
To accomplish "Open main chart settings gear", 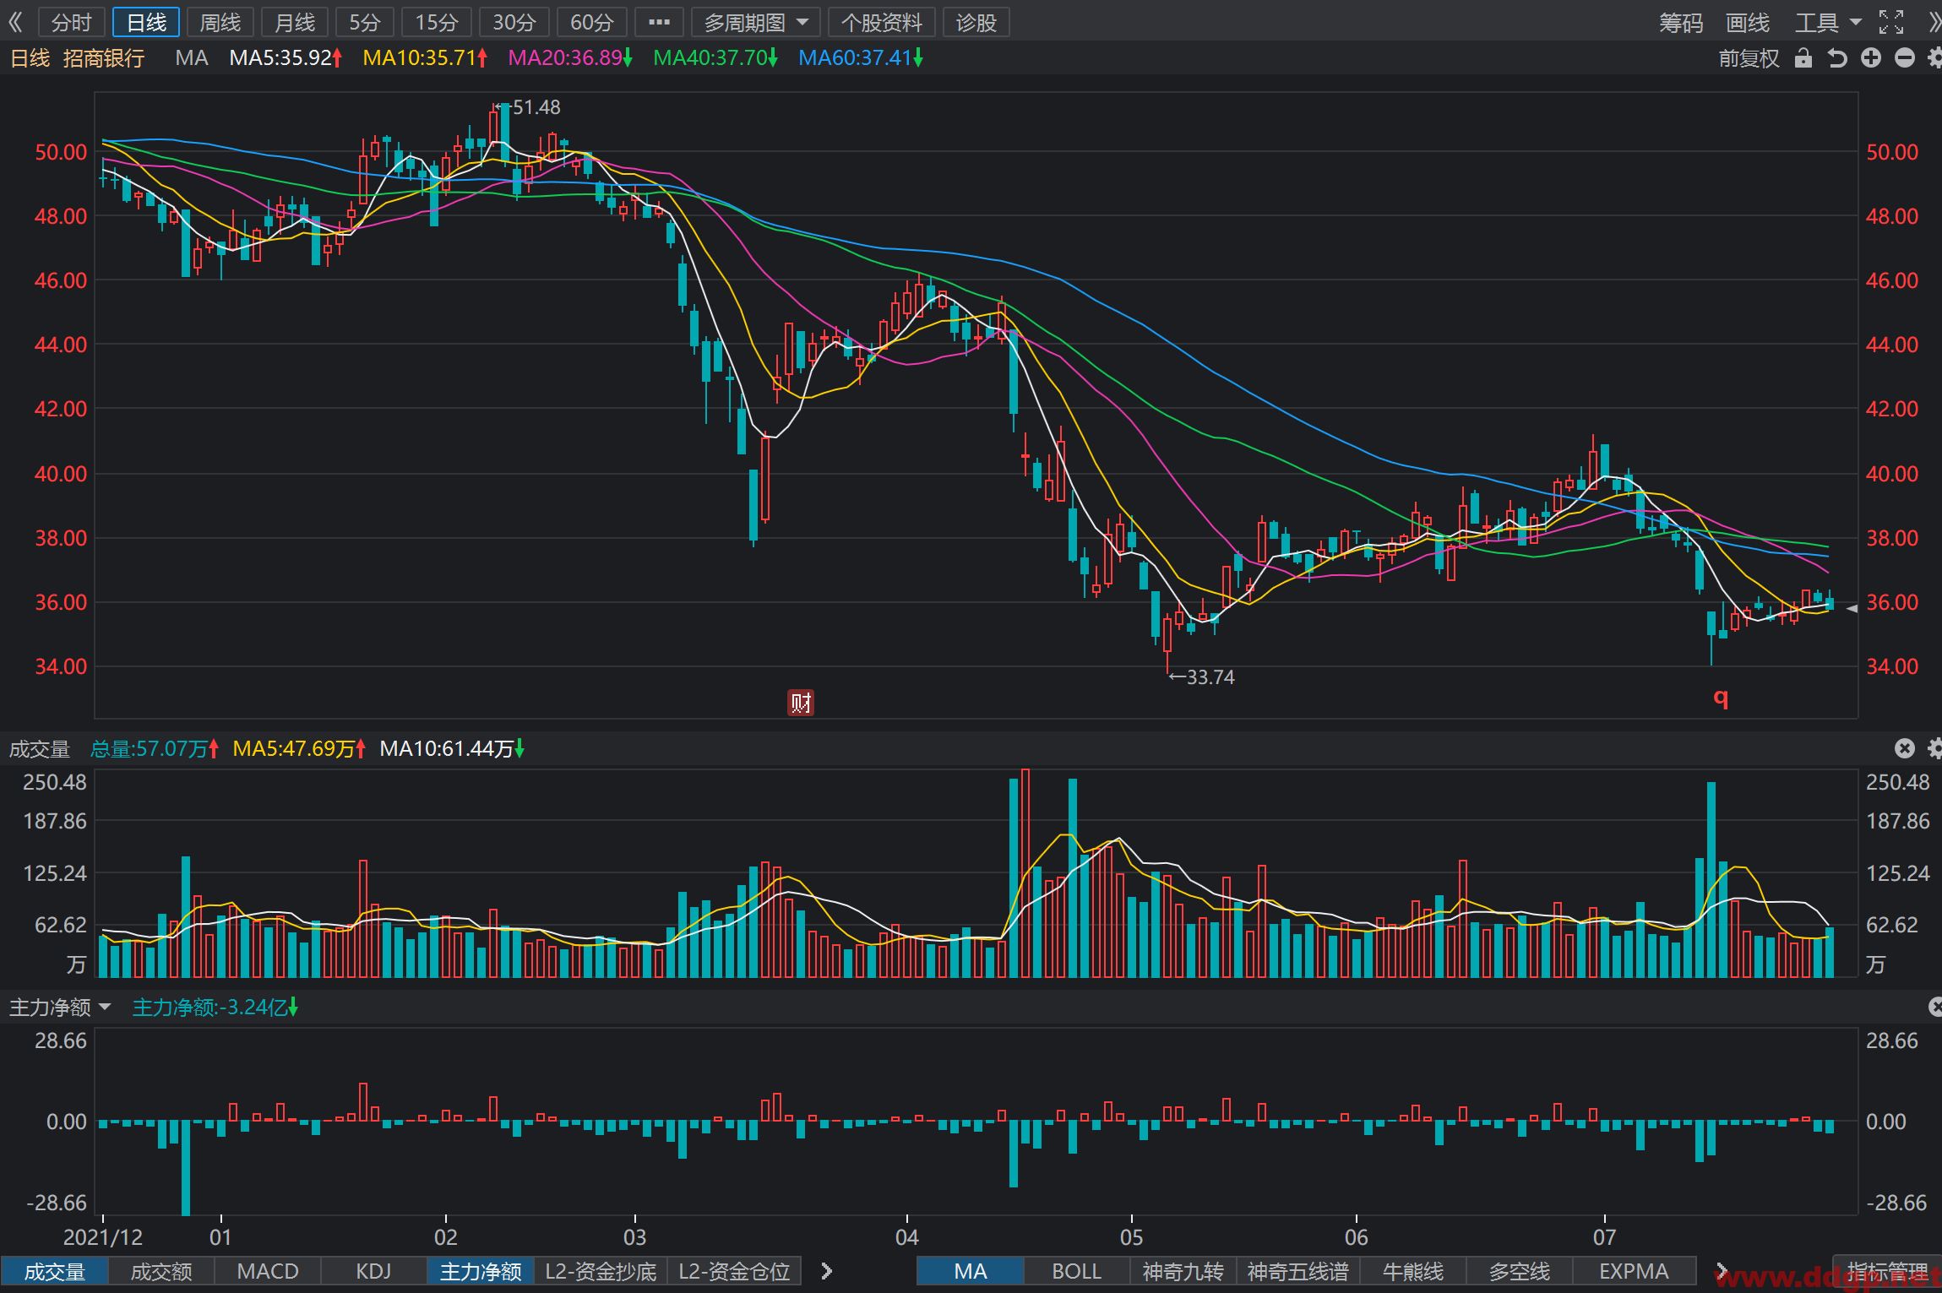I will coord(1934,57).
